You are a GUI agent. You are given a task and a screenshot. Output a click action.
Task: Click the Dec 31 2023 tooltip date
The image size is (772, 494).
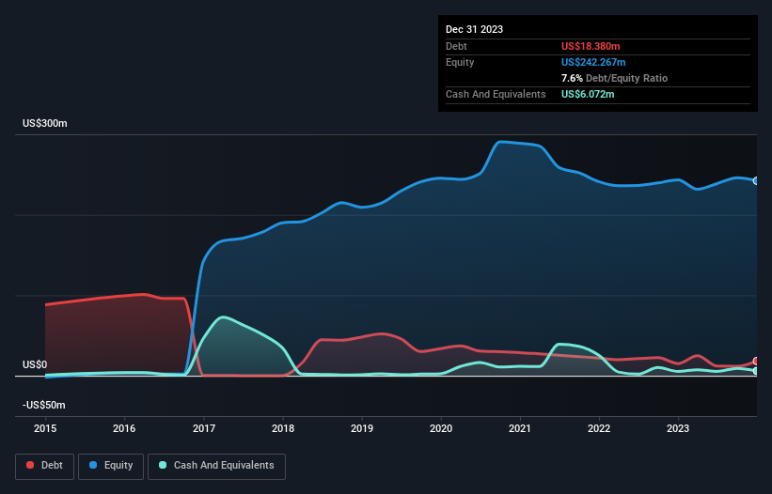pyautogui.click(x=474, y=29)
